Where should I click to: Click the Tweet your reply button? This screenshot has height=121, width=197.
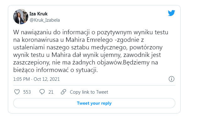click(94, 103)
